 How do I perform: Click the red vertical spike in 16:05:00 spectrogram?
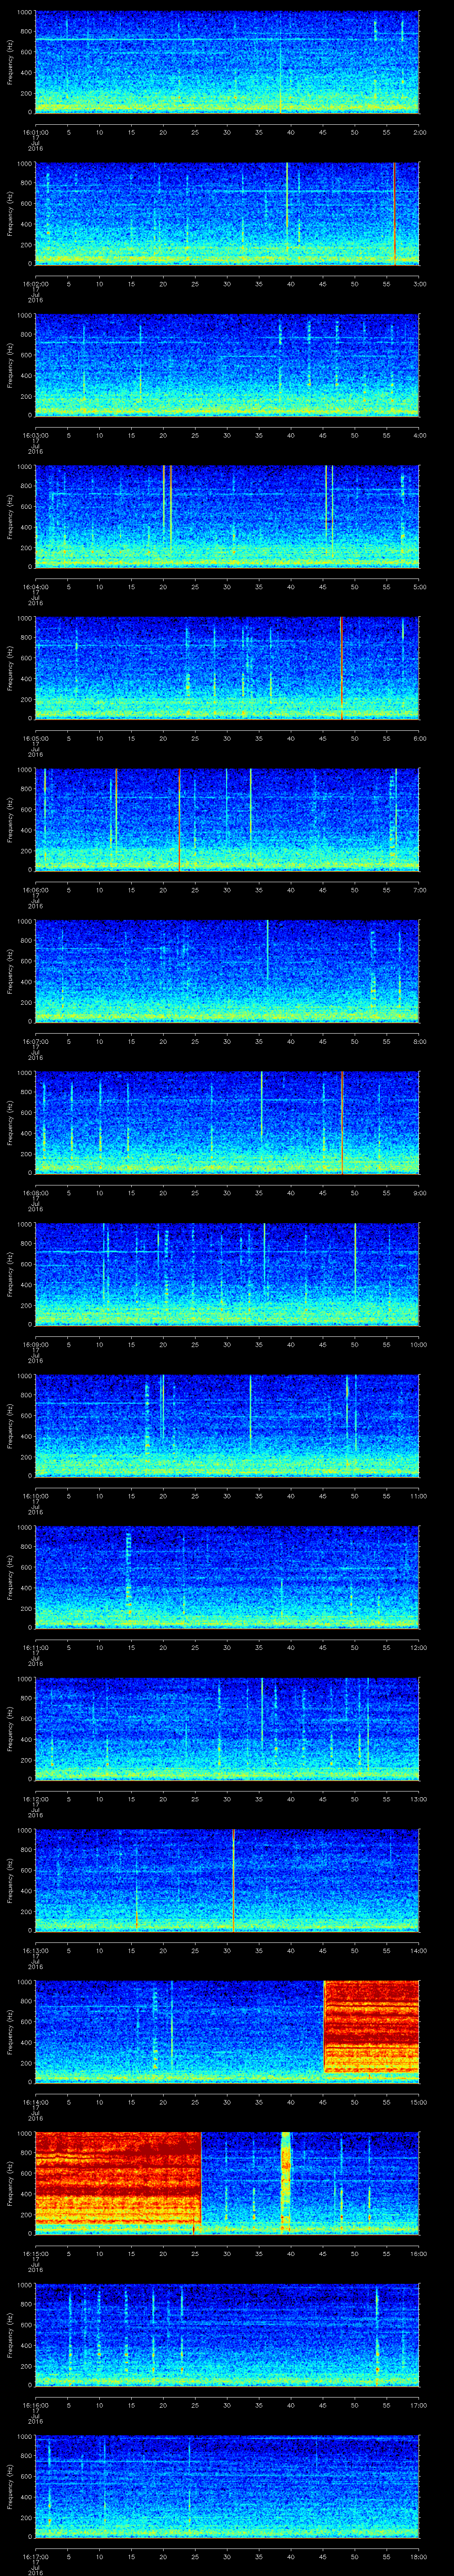point(341,668)
